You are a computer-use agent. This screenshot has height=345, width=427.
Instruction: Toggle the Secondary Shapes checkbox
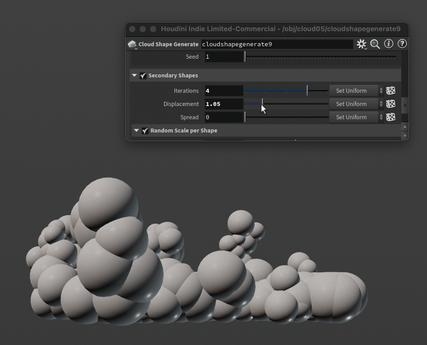143,75
